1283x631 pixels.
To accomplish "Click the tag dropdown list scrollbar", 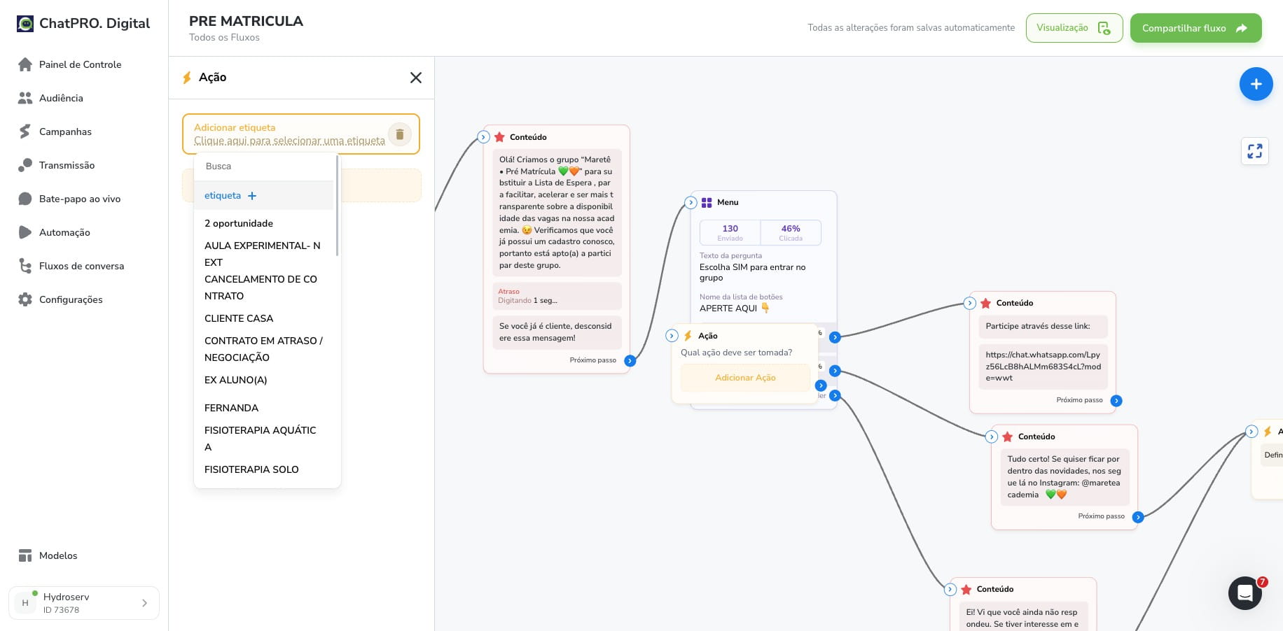I will click(337, 206).
